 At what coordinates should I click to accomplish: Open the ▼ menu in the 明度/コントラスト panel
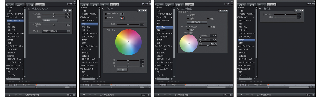tap(65, 11)
